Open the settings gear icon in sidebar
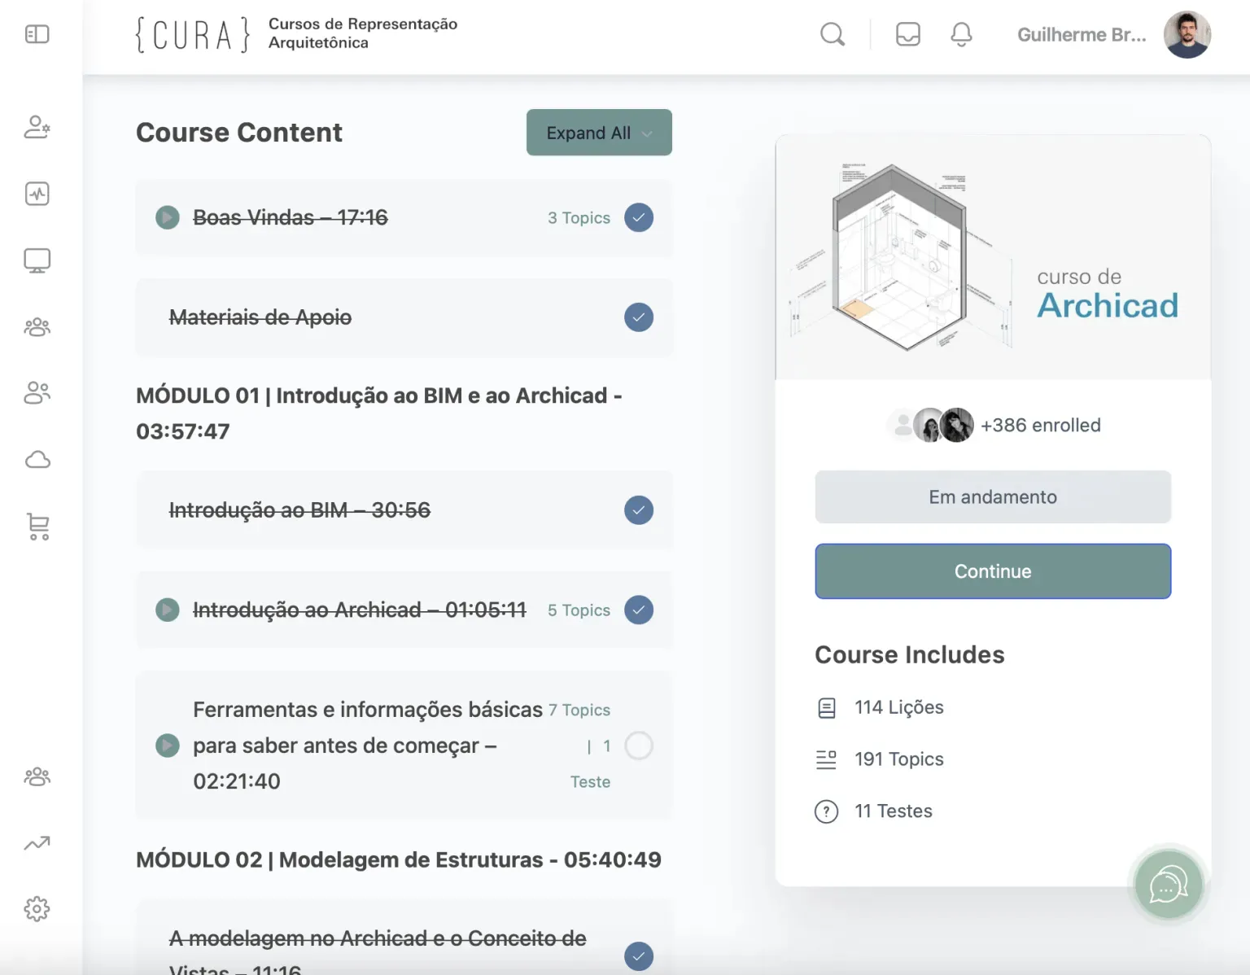 tap(37, 909)
